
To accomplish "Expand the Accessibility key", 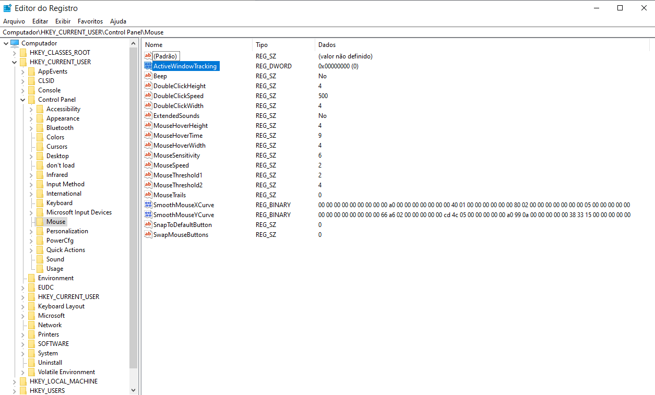I will 31,109.
